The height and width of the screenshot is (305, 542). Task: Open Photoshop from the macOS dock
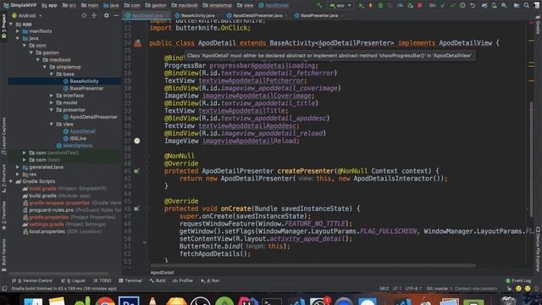(x=129, y=301)
